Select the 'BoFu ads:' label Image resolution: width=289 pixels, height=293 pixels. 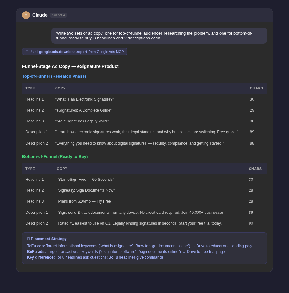(36, 252)
